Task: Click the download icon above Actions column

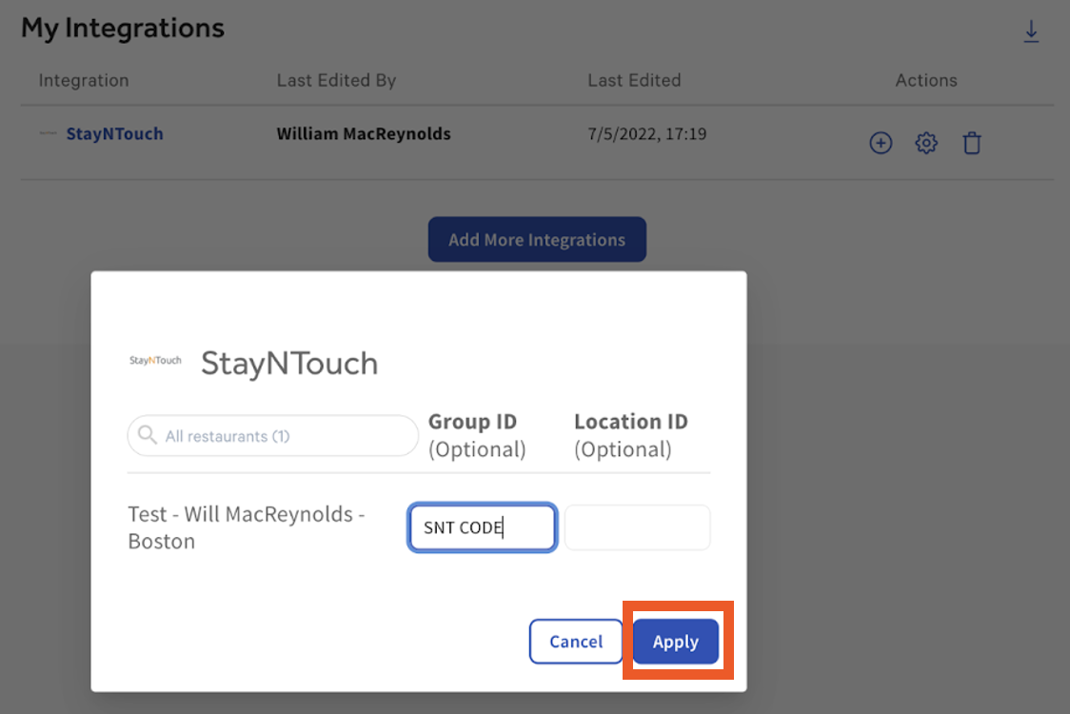Action: pyautogui.click(x=1031, y=30)
